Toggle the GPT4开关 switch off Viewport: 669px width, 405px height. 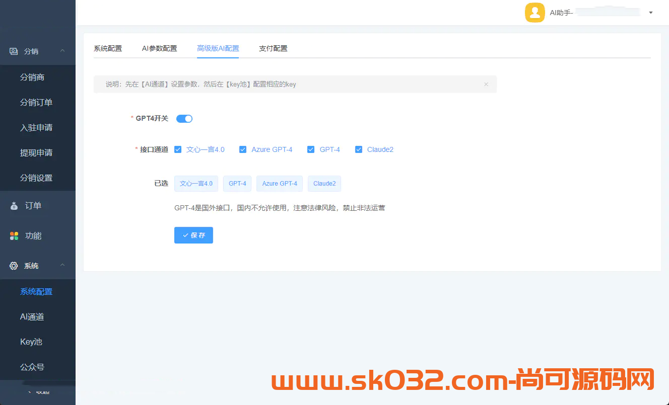click(184, 119)
